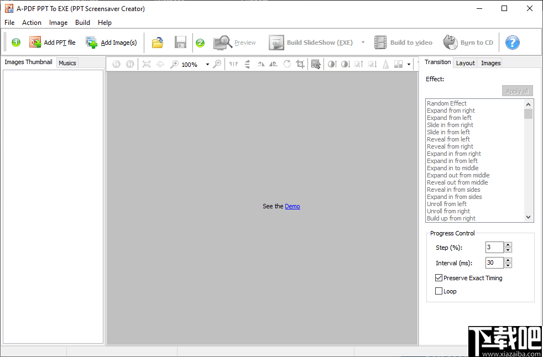This screenshot has width=543, height=357.
Task: Click the Save project icon
Action: [x=180, y=42]
